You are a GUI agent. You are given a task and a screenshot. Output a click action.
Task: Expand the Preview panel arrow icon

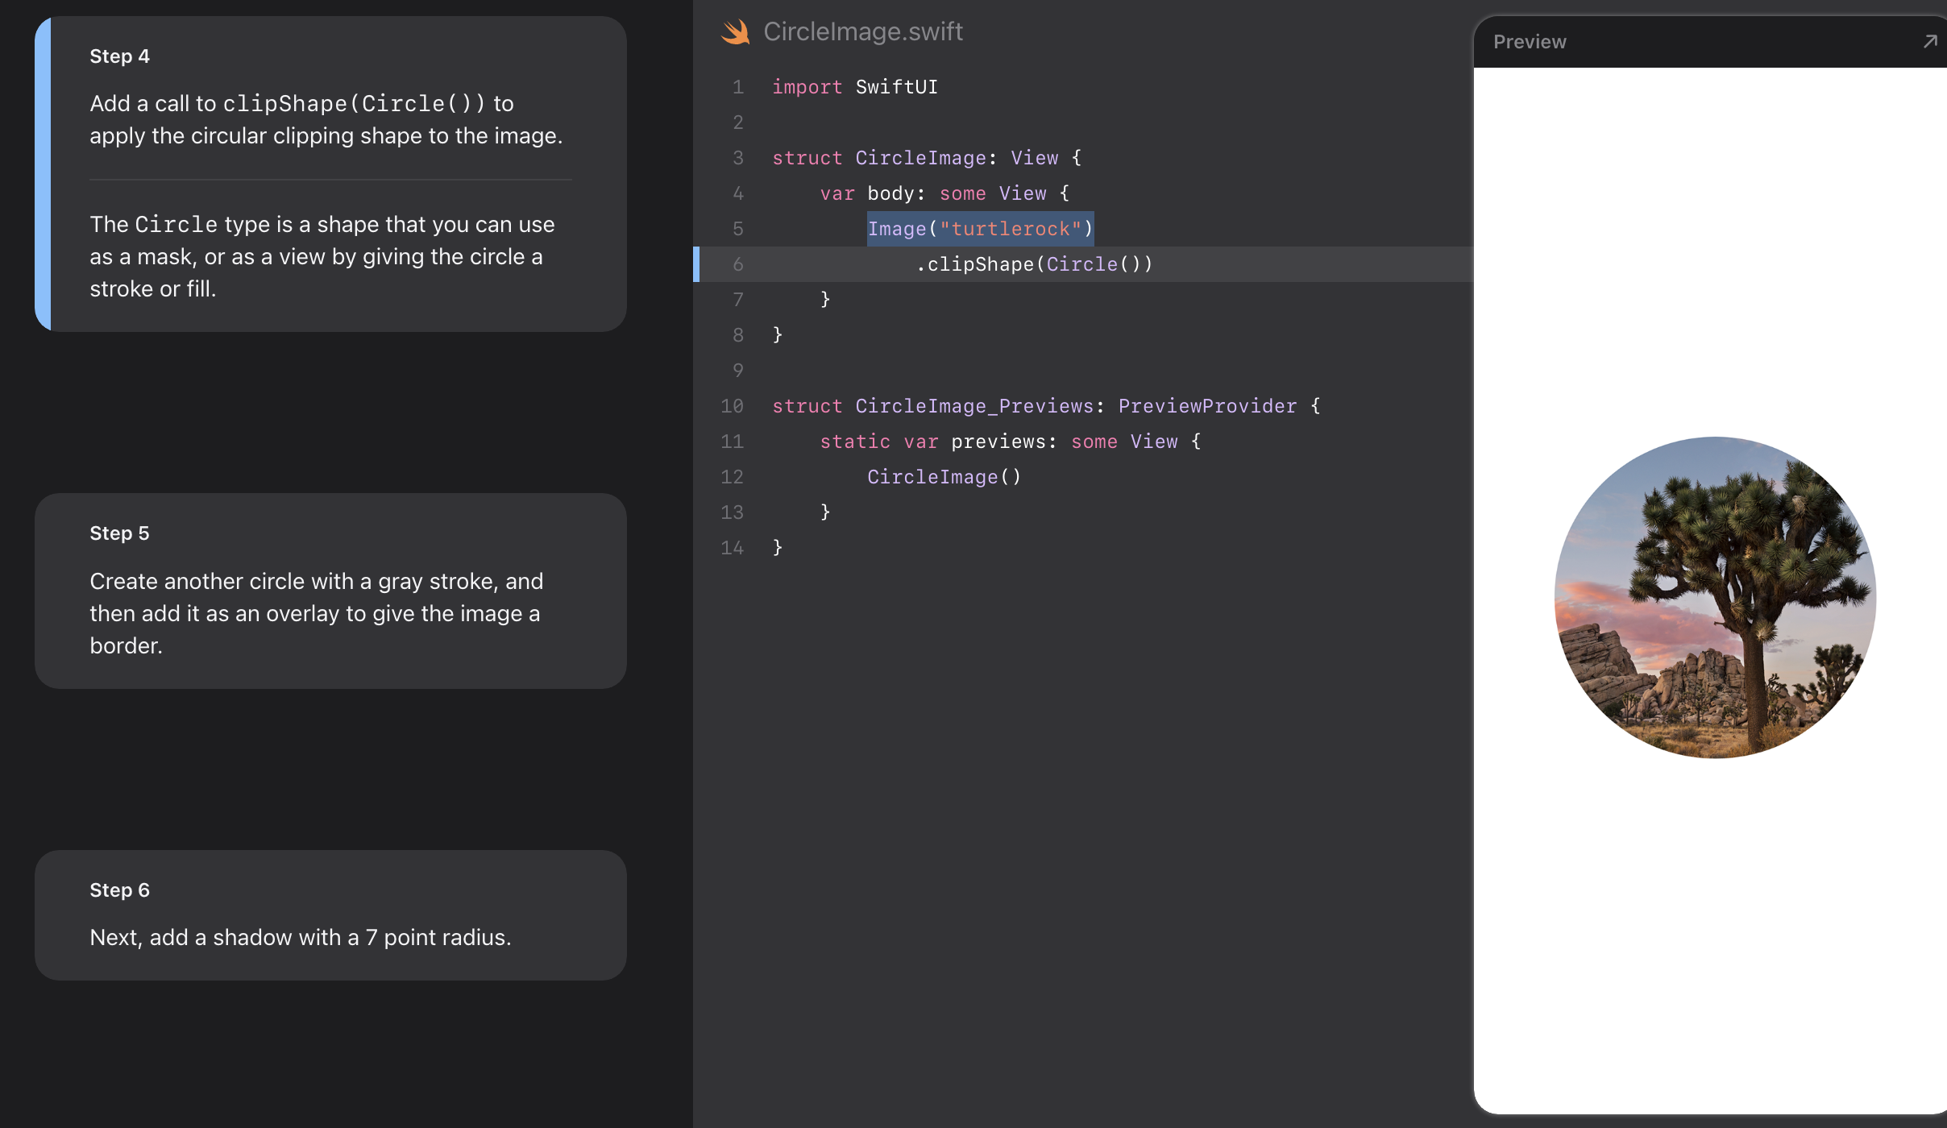tap(1929, 41)
